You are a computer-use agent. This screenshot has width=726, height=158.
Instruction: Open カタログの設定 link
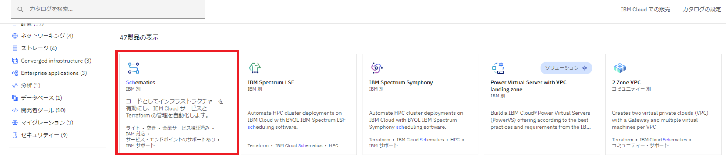pyautogui.click(x=702, y=10)
